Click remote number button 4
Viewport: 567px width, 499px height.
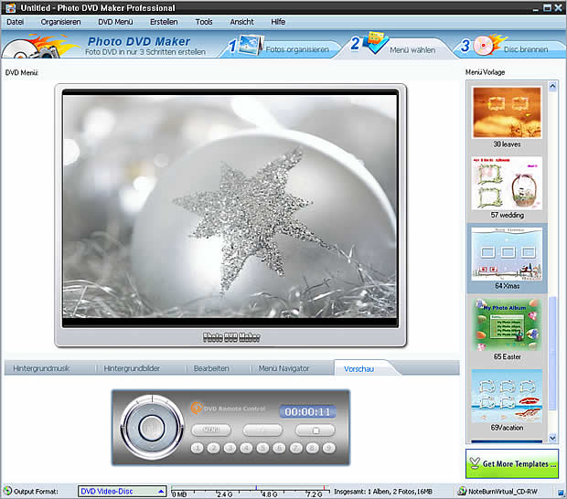coord(246,448)
